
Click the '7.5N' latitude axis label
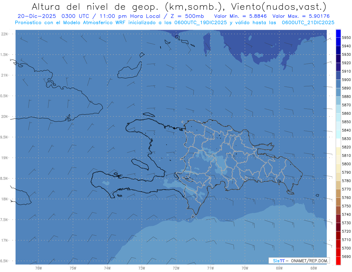point(4,220)
